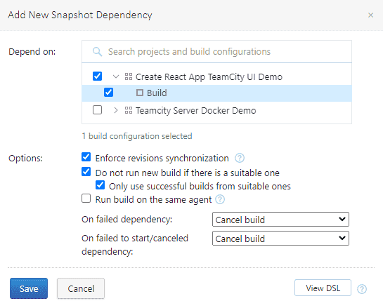The height and width of the screenshot is (308, 383).
Task: Uncheck the Create React App TeamCity UI Demo checkbox
Action: pos(97,76)
